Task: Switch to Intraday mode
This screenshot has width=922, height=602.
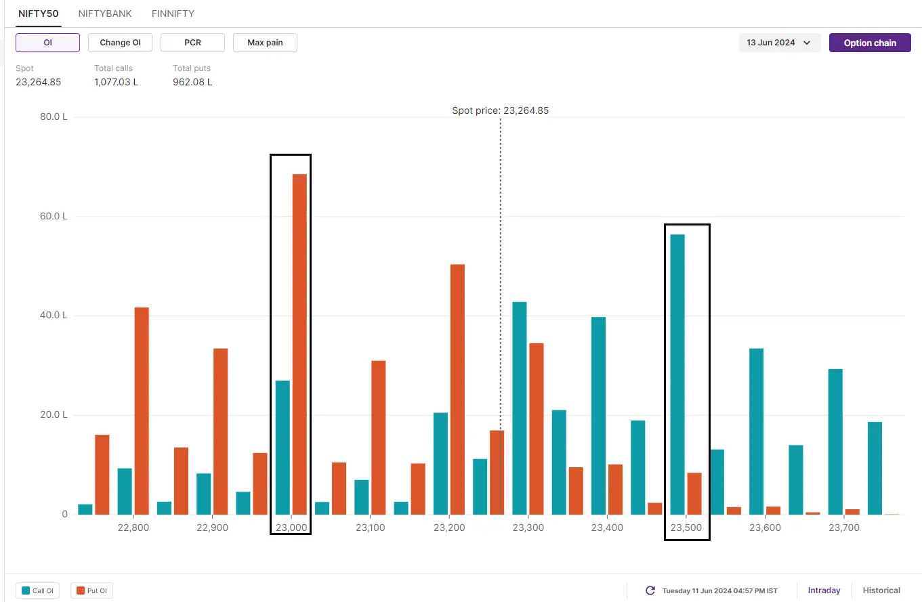Action: (x=824, y=590)
